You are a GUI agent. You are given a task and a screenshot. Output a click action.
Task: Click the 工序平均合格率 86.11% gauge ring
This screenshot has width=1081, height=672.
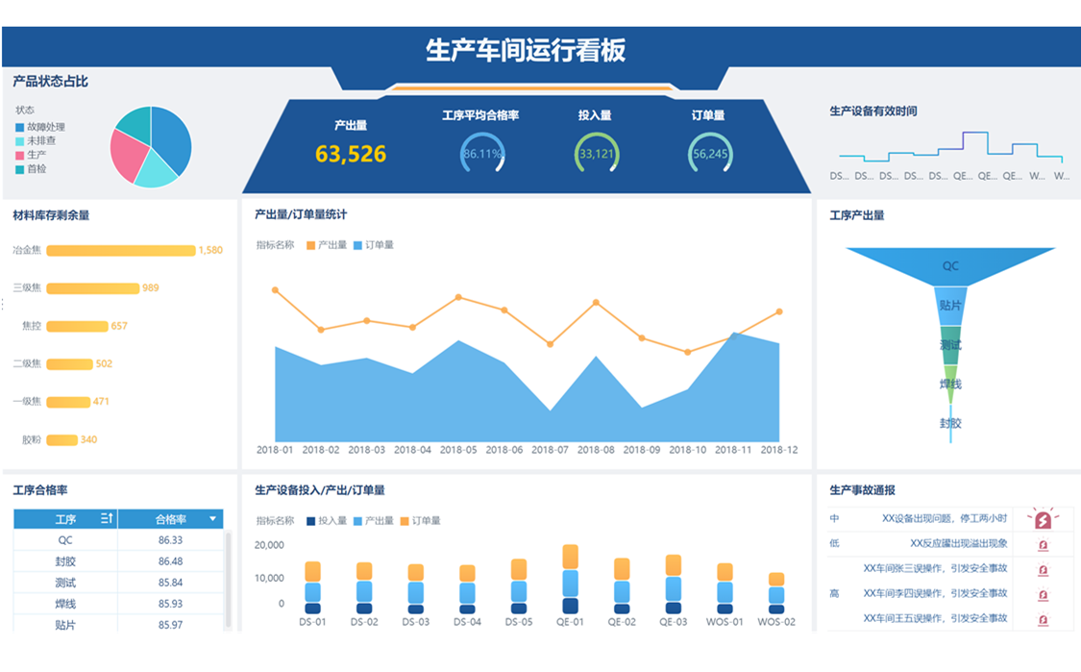tap(482, 154)
